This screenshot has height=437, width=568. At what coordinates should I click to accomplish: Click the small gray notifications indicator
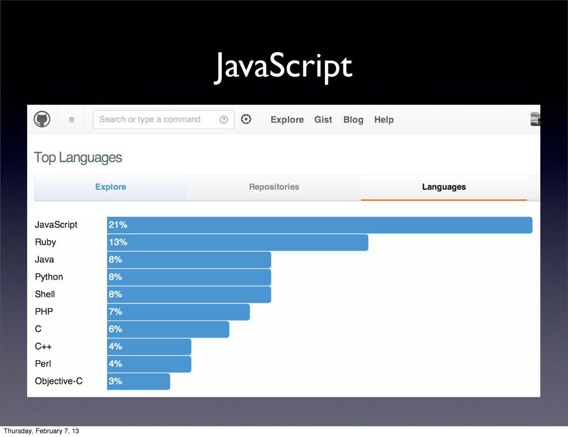[x=72, y=119]
